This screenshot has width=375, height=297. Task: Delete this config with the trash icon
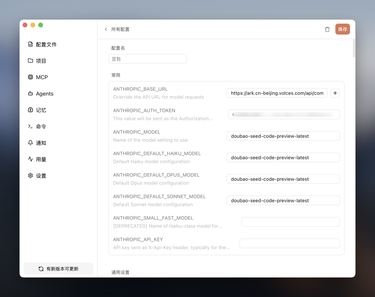point(327,30)
